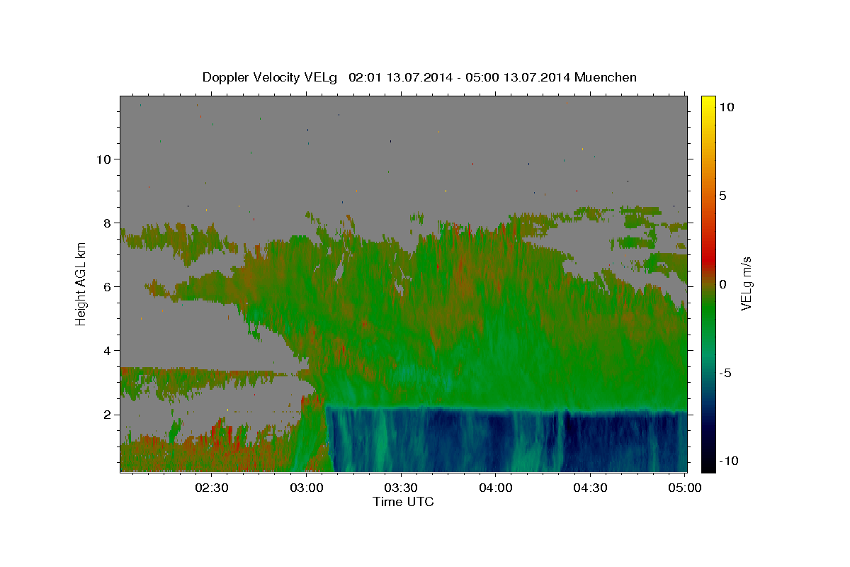Click the dark blue rain region below 2 km
This screenshot has height=567, width=850.
(506, 439)
